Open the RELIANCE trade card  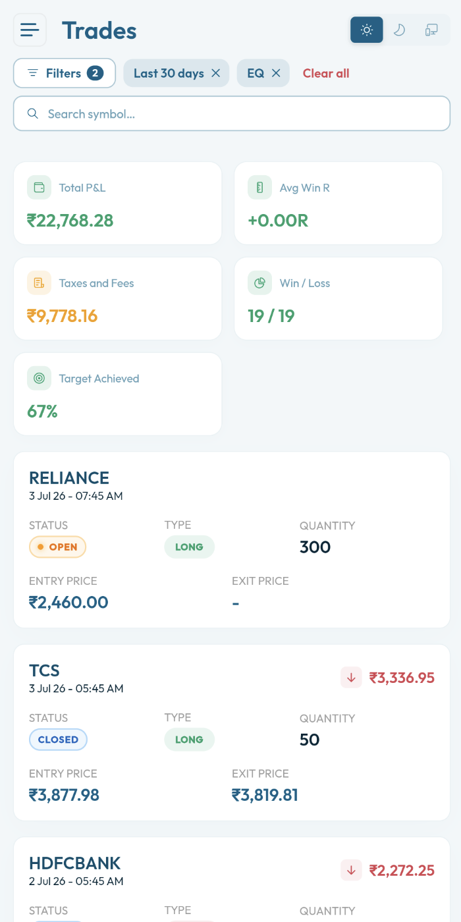(232, 540)
